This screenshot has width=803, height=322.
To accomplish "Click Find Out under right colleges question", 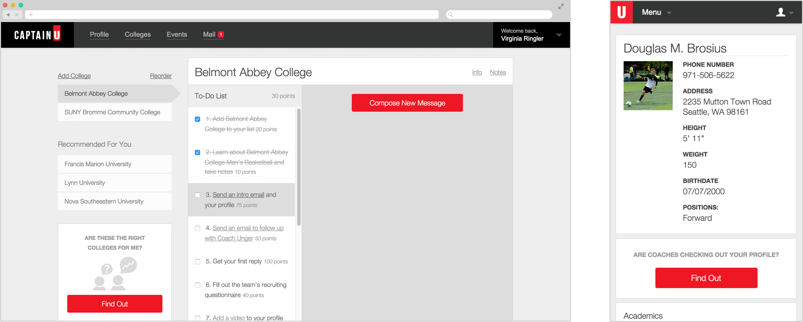I will coord(115,304).
